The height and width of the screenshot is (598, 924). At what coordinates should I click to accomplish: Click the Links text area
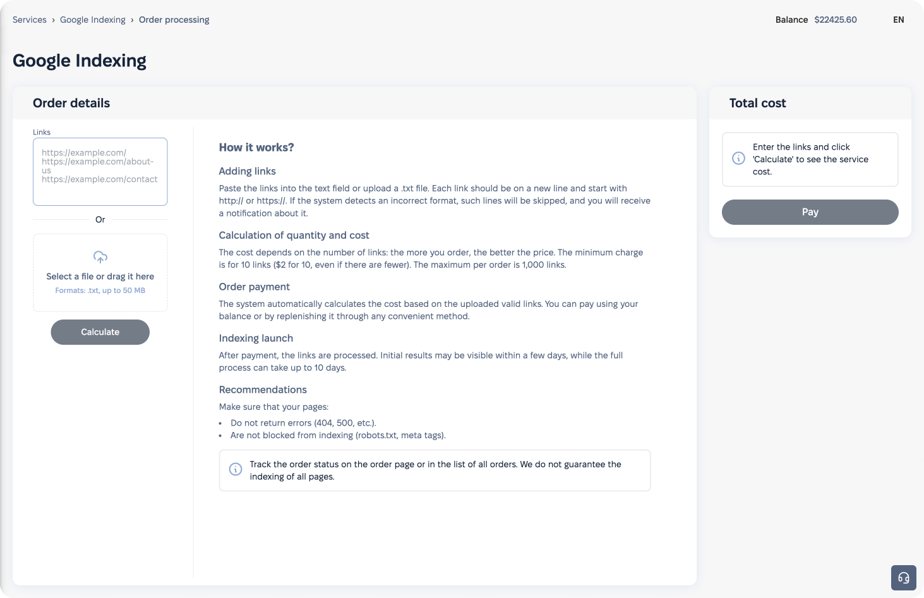tap(100, 171)
